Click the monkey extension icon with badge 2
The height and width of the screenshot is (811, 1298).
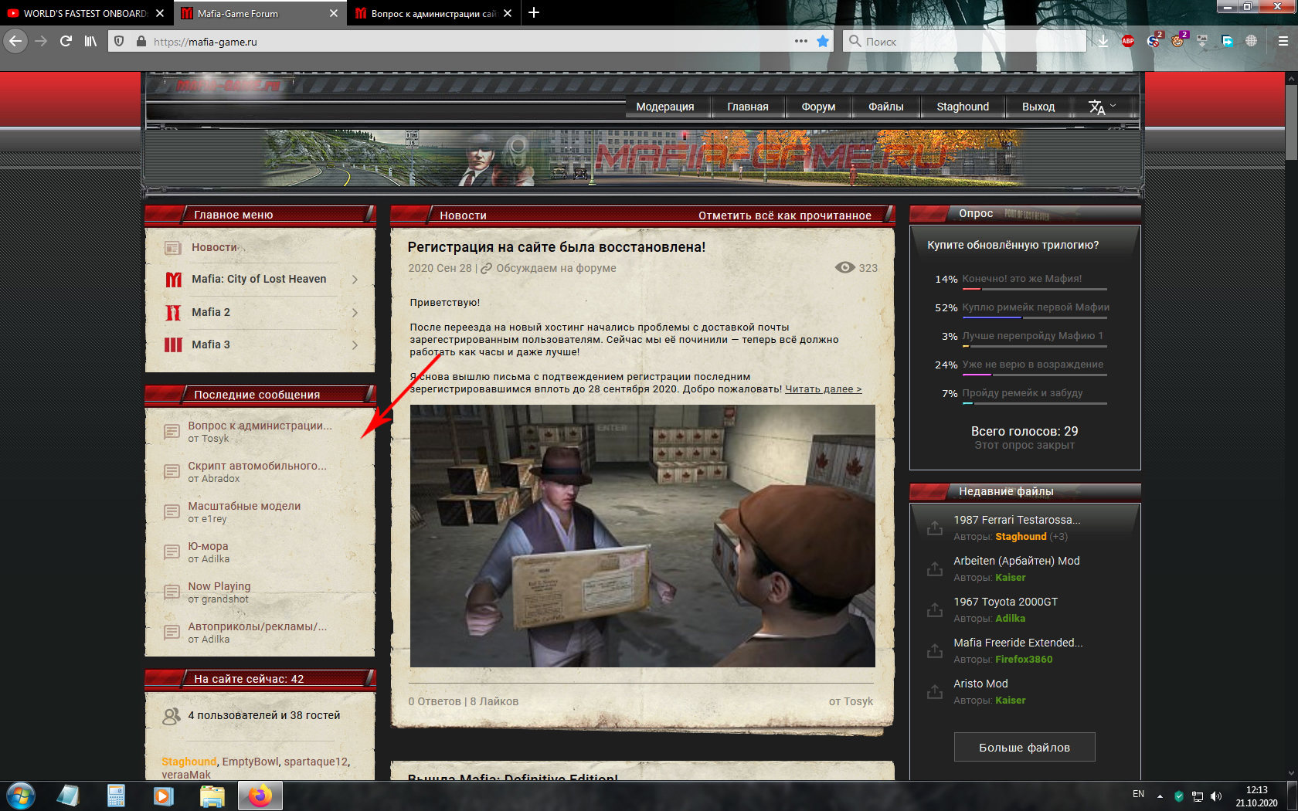click(1178, 40)
